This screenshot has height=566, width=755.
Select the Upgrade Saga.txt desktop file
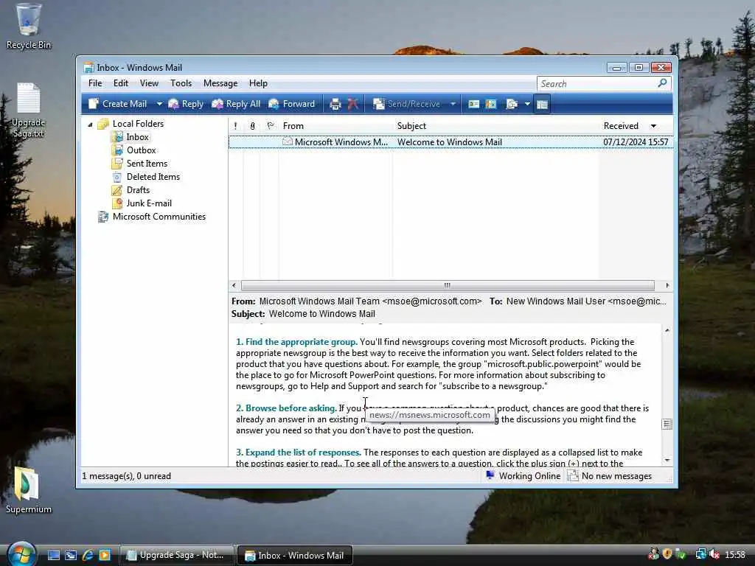[x=29, y=111]
